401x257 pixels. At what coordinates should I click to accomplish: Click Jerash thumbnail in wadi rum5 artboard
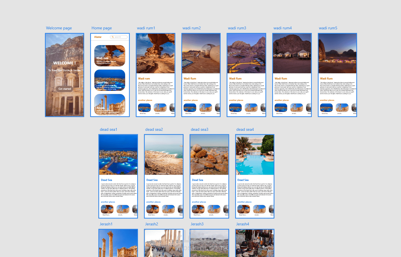(x=342, y=108)
